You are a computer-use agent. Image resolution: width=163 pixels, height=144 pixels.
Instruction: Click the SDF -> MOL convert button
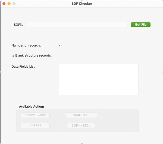point(81,126)
